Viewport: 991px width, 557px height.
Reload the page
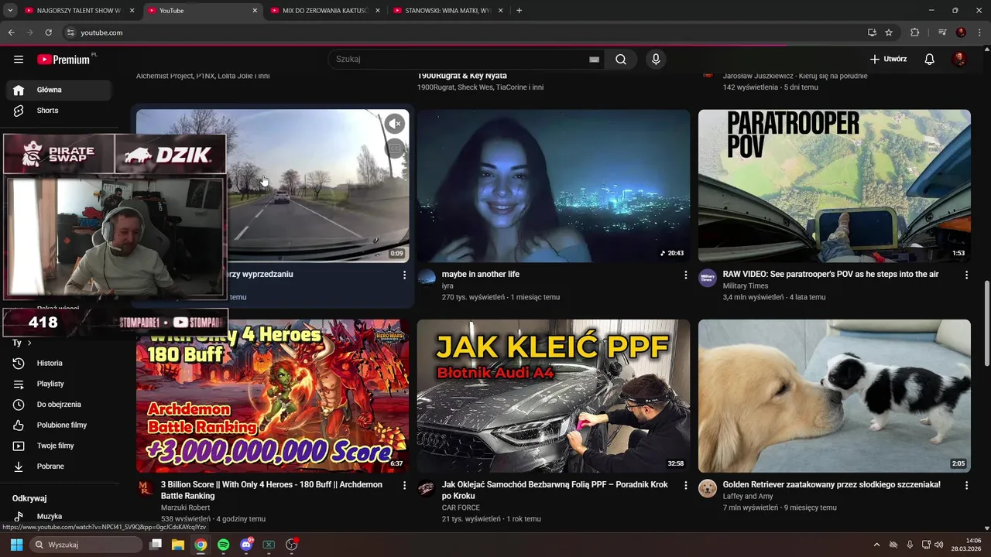48,32
